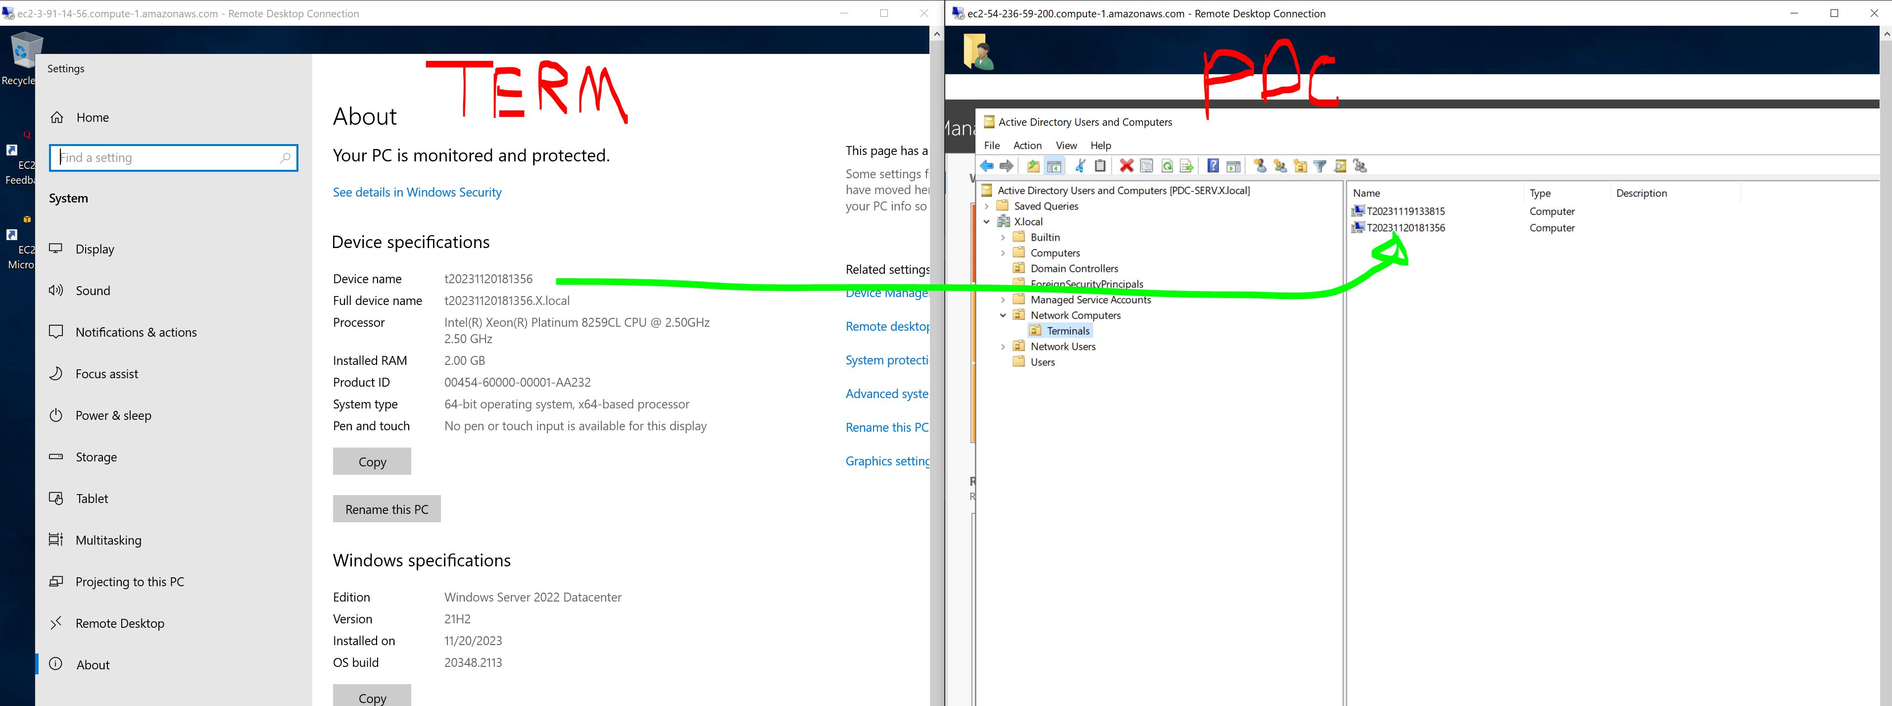Open Properties from the AD toolbar

point(1147,166)
